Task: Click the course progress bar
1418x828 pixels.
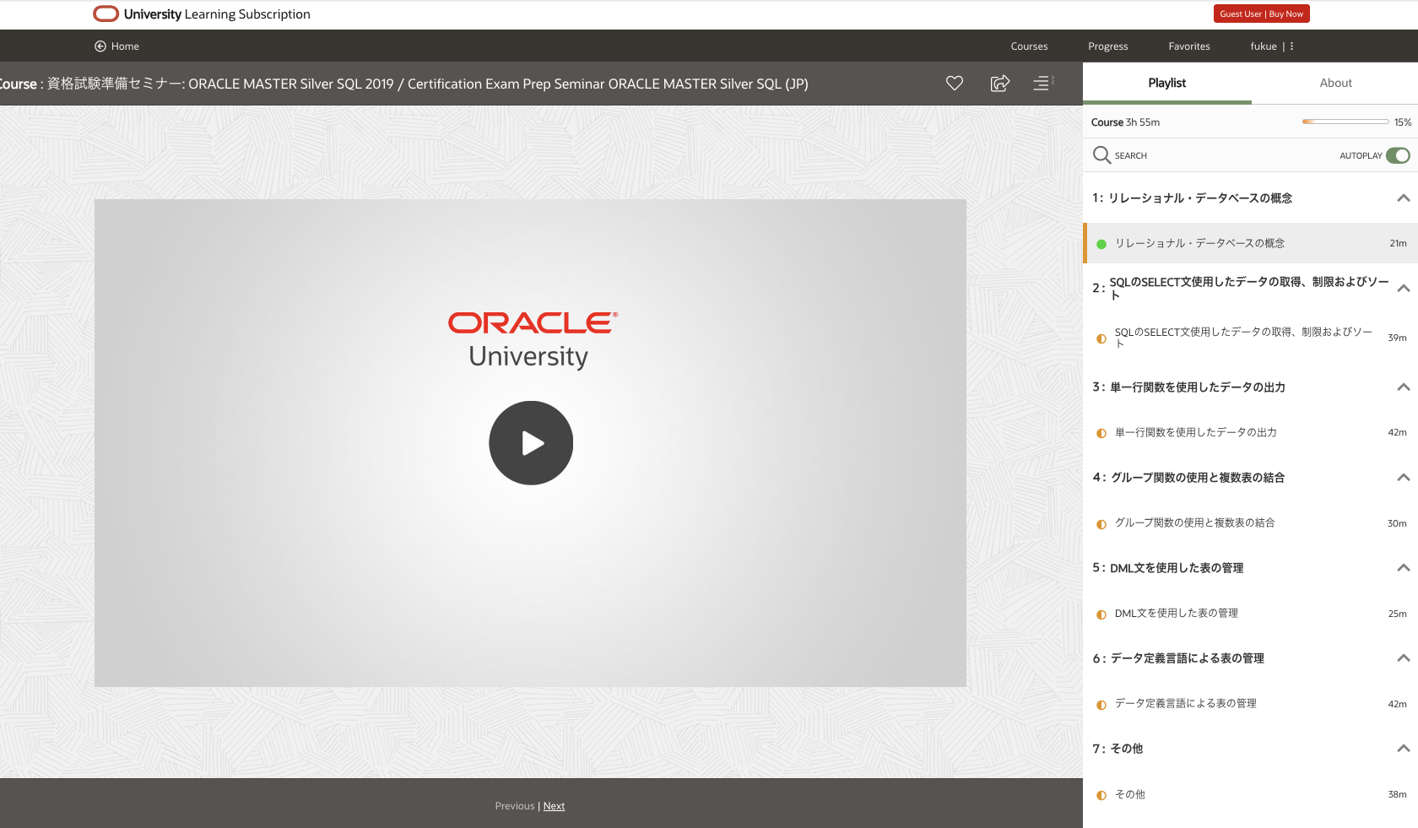Action: tap(1345, 122)
